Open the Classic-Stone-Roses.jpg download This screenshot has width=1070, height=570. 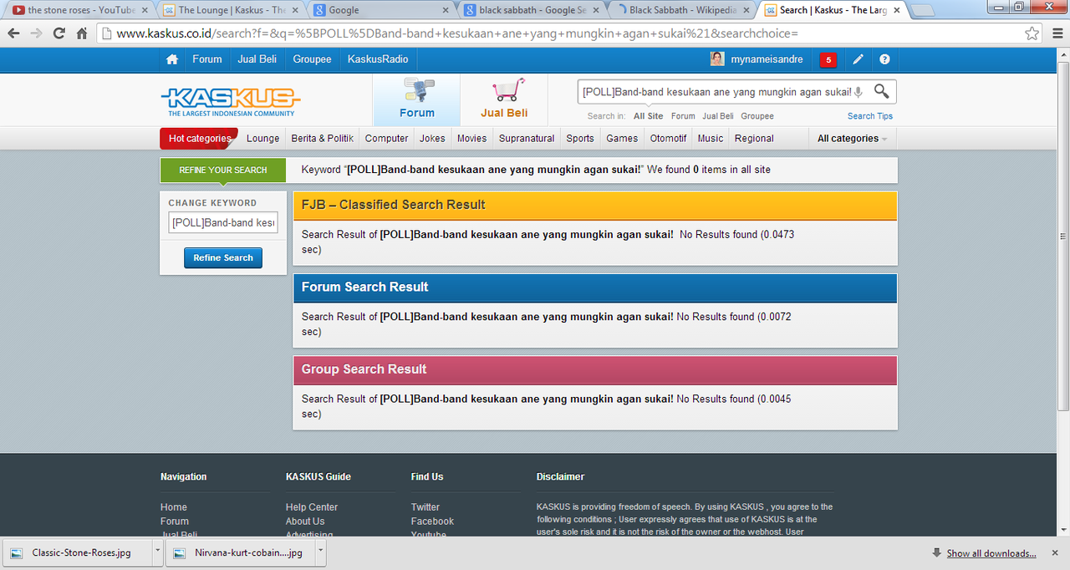78,553
